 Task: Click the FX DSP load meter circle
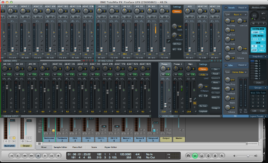254,16
